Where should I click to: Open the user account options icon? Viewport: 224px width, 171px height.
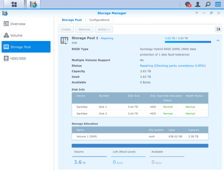pyautogui.click(x=198, y=4)
